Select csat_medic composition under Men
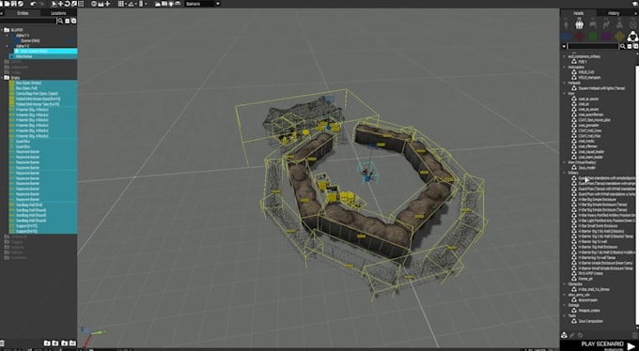This screenshot has width=639, height=351. coord(586,141)
